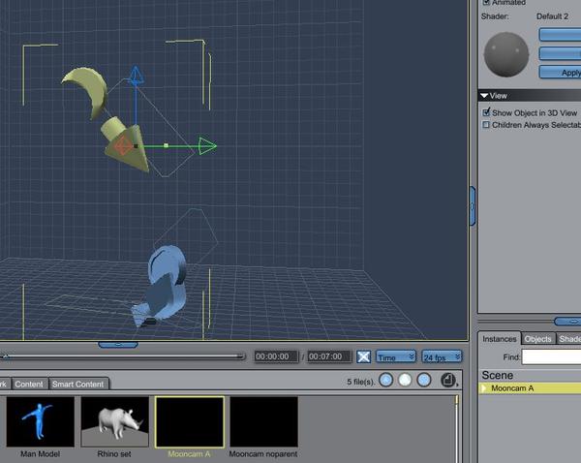Click the 'Mooncam noparent' caption

click(x=263, y=453)
